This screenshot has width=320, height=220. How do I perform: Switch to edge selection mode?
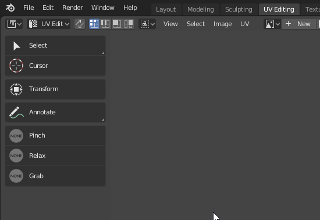coord(105,24)
